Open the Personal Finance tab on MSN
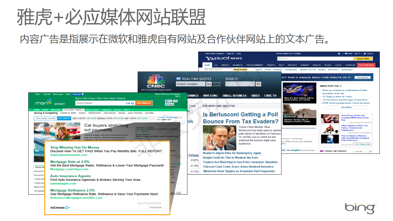The image size is (393, 221). tap(73, 110)
